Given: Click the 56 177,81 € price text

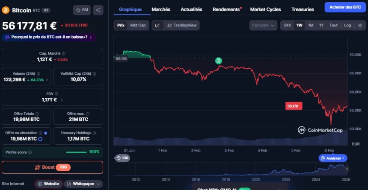Looking at the screenshot, I should (x=30, y=26).
